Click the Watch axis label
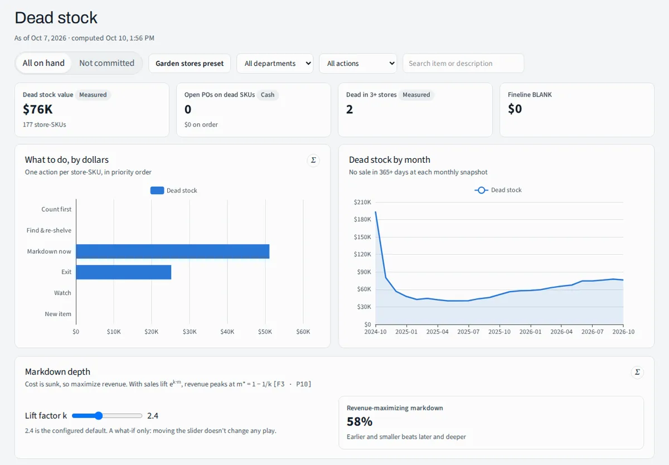 [x=62, y=293]
